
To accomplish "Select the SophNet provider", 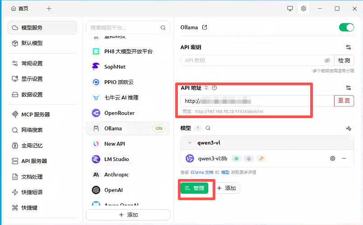I will (128, 67).
